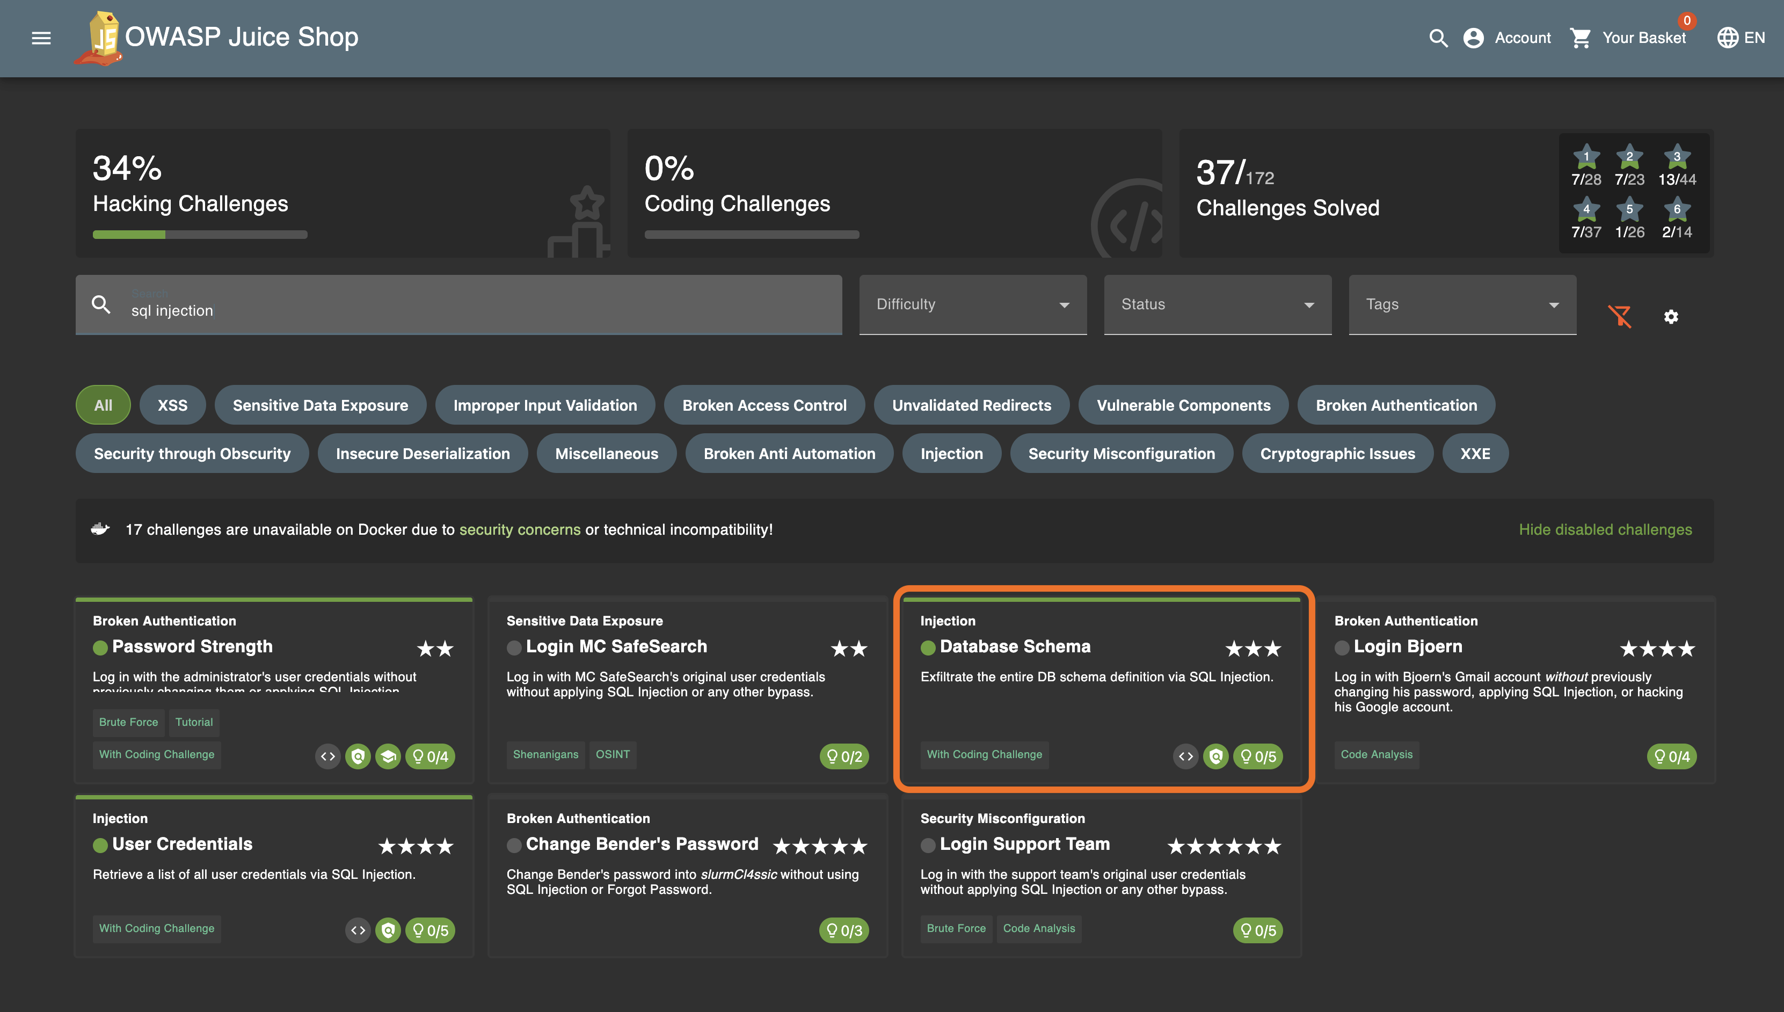1784x1012 pixels.
Task: Open the security concerns link
Action: pos(519,530)
